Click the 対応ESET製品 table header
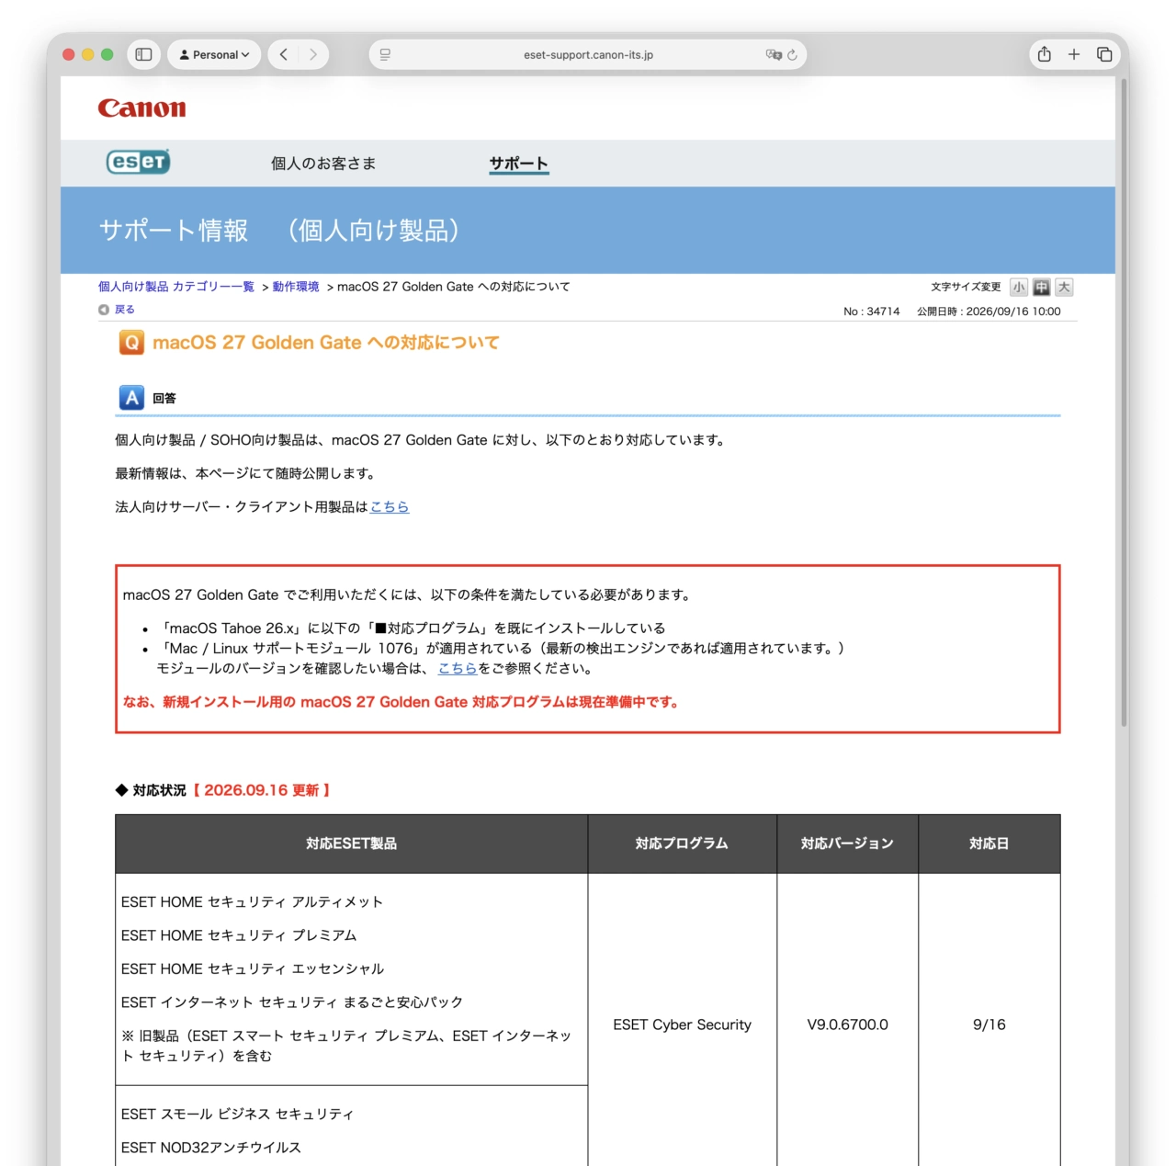This screenshot has width=1176, height=1166. (351, 843)
